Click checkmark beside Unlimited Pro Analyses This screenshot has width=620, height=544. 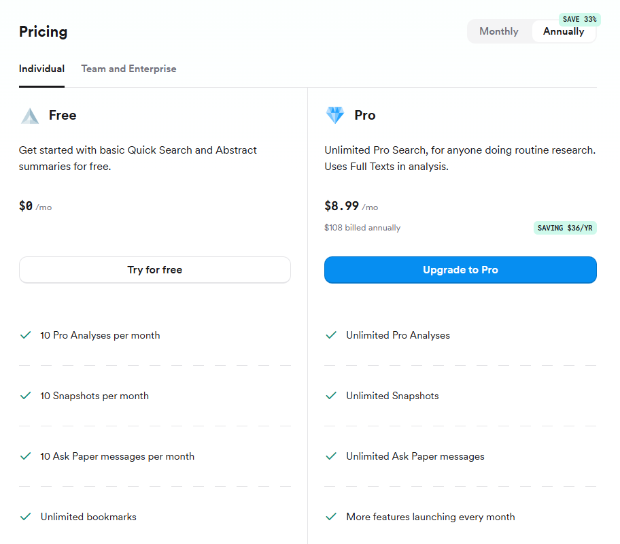(331, 335)
